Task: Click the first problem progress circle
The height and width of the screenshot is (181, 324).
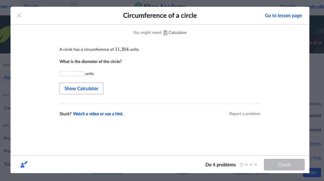Action: click(242, 165)
